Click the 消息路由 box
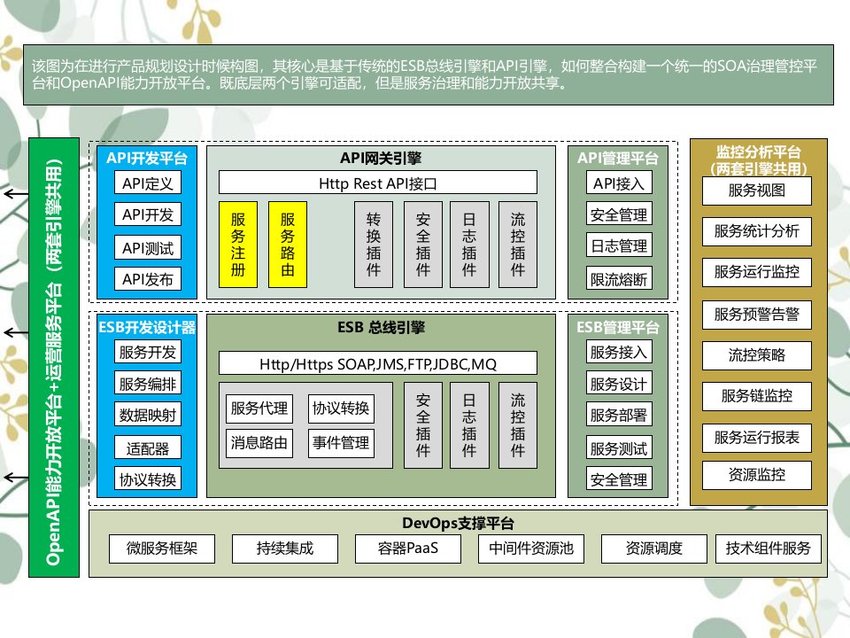 click(259, 442)
